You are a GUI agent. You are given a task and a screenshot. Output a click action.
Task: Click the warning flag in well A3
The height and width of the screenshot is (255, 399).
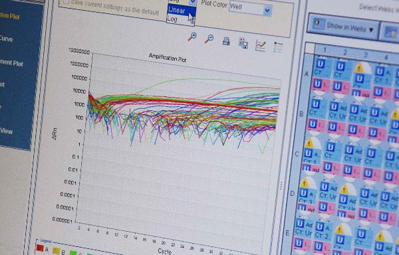[359, 68]
